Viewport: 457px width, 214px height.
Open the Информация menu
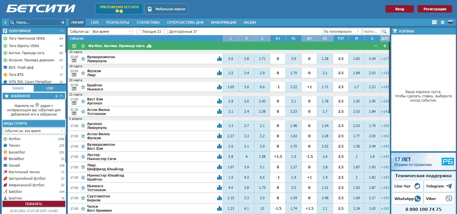coord(223,22)
